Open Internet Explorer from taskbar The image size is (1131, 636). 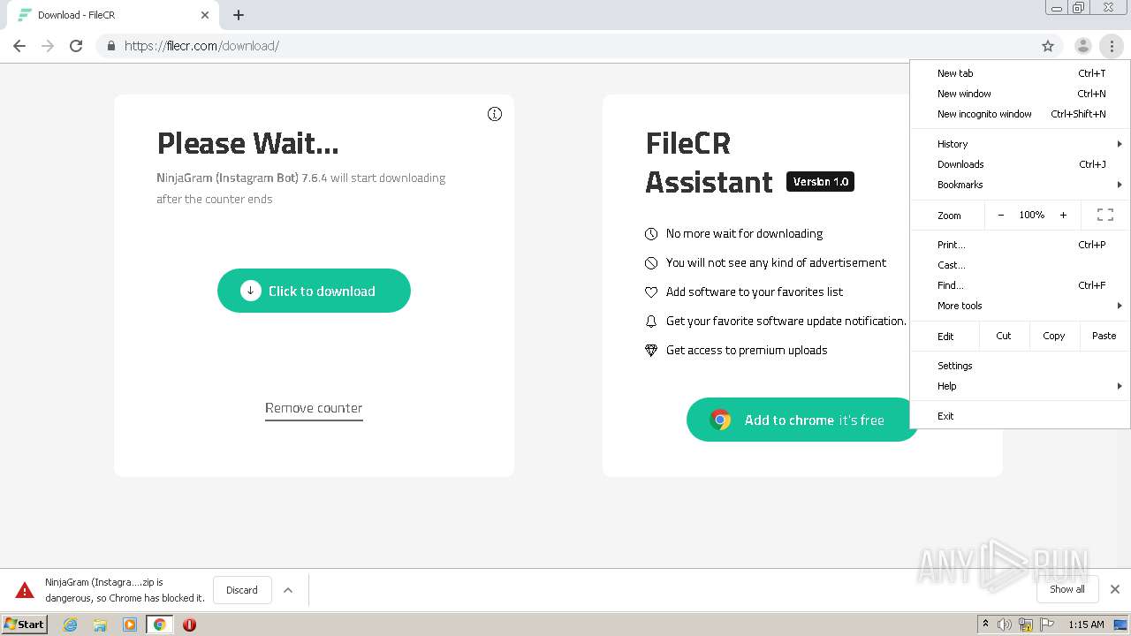coord(71,625)
